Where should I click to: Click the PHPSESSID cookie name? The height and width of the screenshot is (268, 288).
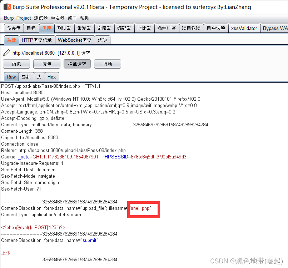(115, 157)
